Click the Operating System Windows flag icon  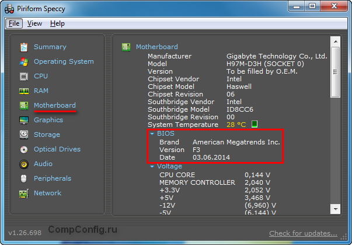tap(24, 61)
